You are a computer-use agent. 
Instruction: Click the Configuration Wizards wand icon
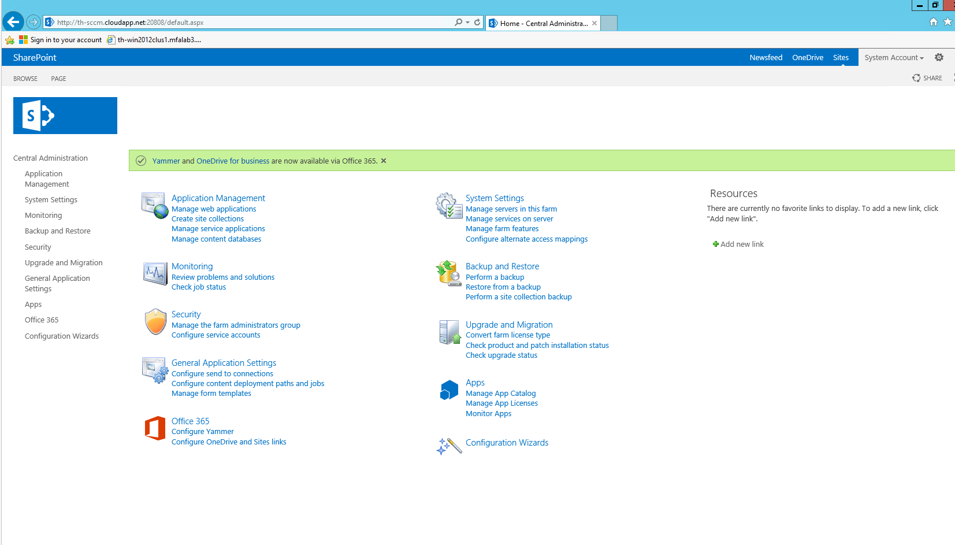coord(449,446)
